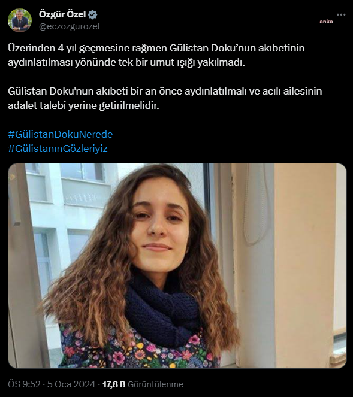Click the anka watermark logo
This screenshot has height=397, width=353.
pos(326,22)
